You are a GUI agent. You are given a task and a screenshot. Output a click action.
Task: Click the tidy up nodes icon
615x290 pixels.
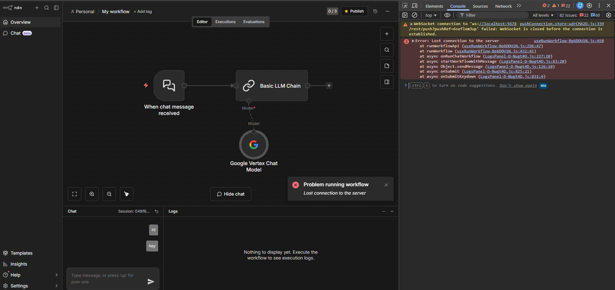127,194
